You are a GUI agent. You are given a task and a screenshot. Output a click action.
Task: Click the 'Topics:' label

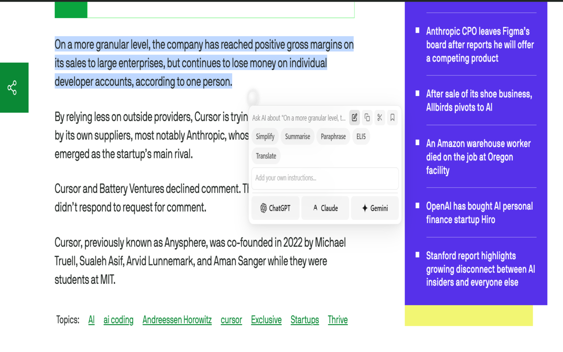pyautogui.click(x=68, y=320)
